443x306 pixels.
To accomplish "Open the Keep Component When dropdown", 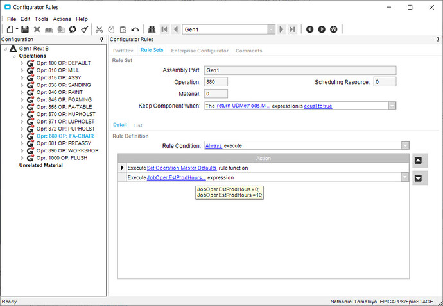I will [392, 106].
